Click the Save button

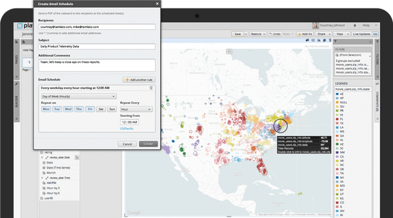pyautogui.click(x=237, y=34)
